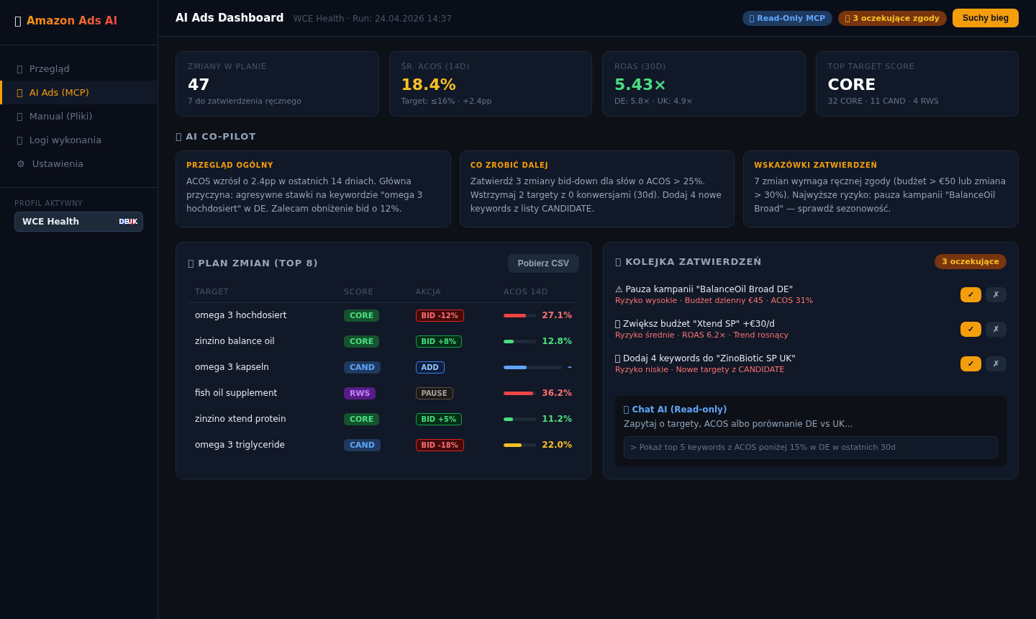Select the omega 3 kapseln target
The image size is (1036, 619).
383,367
